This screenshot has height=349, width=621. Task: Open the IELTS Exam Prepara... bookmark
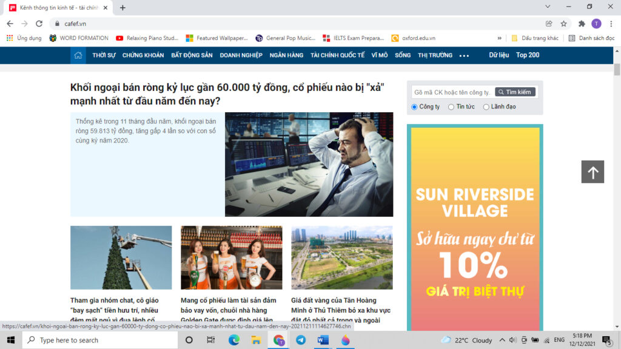[354, 38]
